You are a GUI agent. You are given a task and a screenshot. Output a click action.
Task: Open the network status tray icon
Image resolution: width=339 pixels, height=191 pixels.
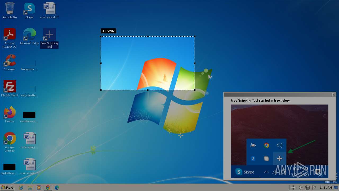(307, 188)
